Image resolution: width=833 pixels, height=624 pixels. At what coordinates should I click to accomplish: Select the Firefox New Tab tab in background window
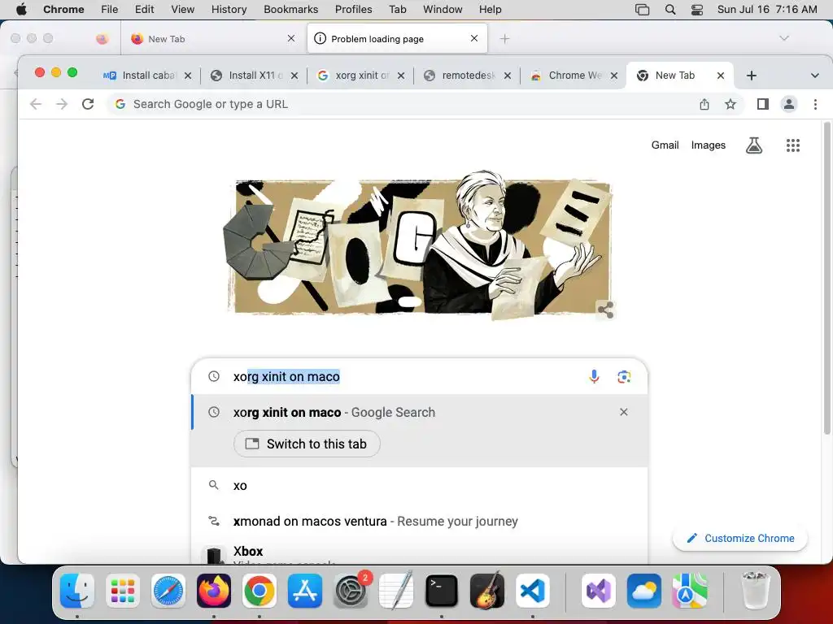point(212,39)
